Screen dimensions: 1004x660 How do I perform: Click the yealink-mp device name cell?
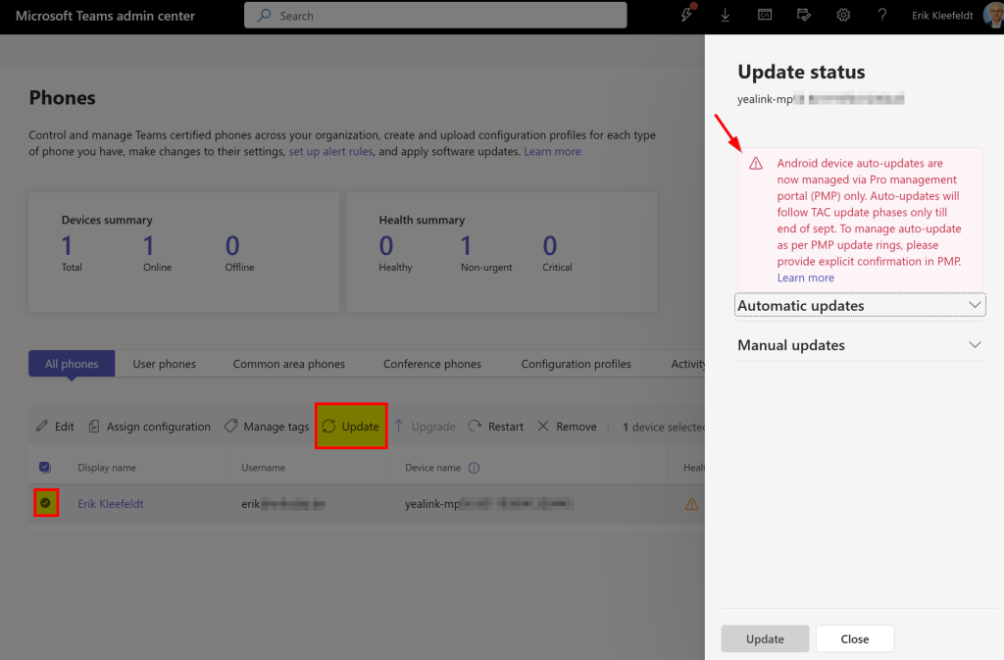point(489,504)
